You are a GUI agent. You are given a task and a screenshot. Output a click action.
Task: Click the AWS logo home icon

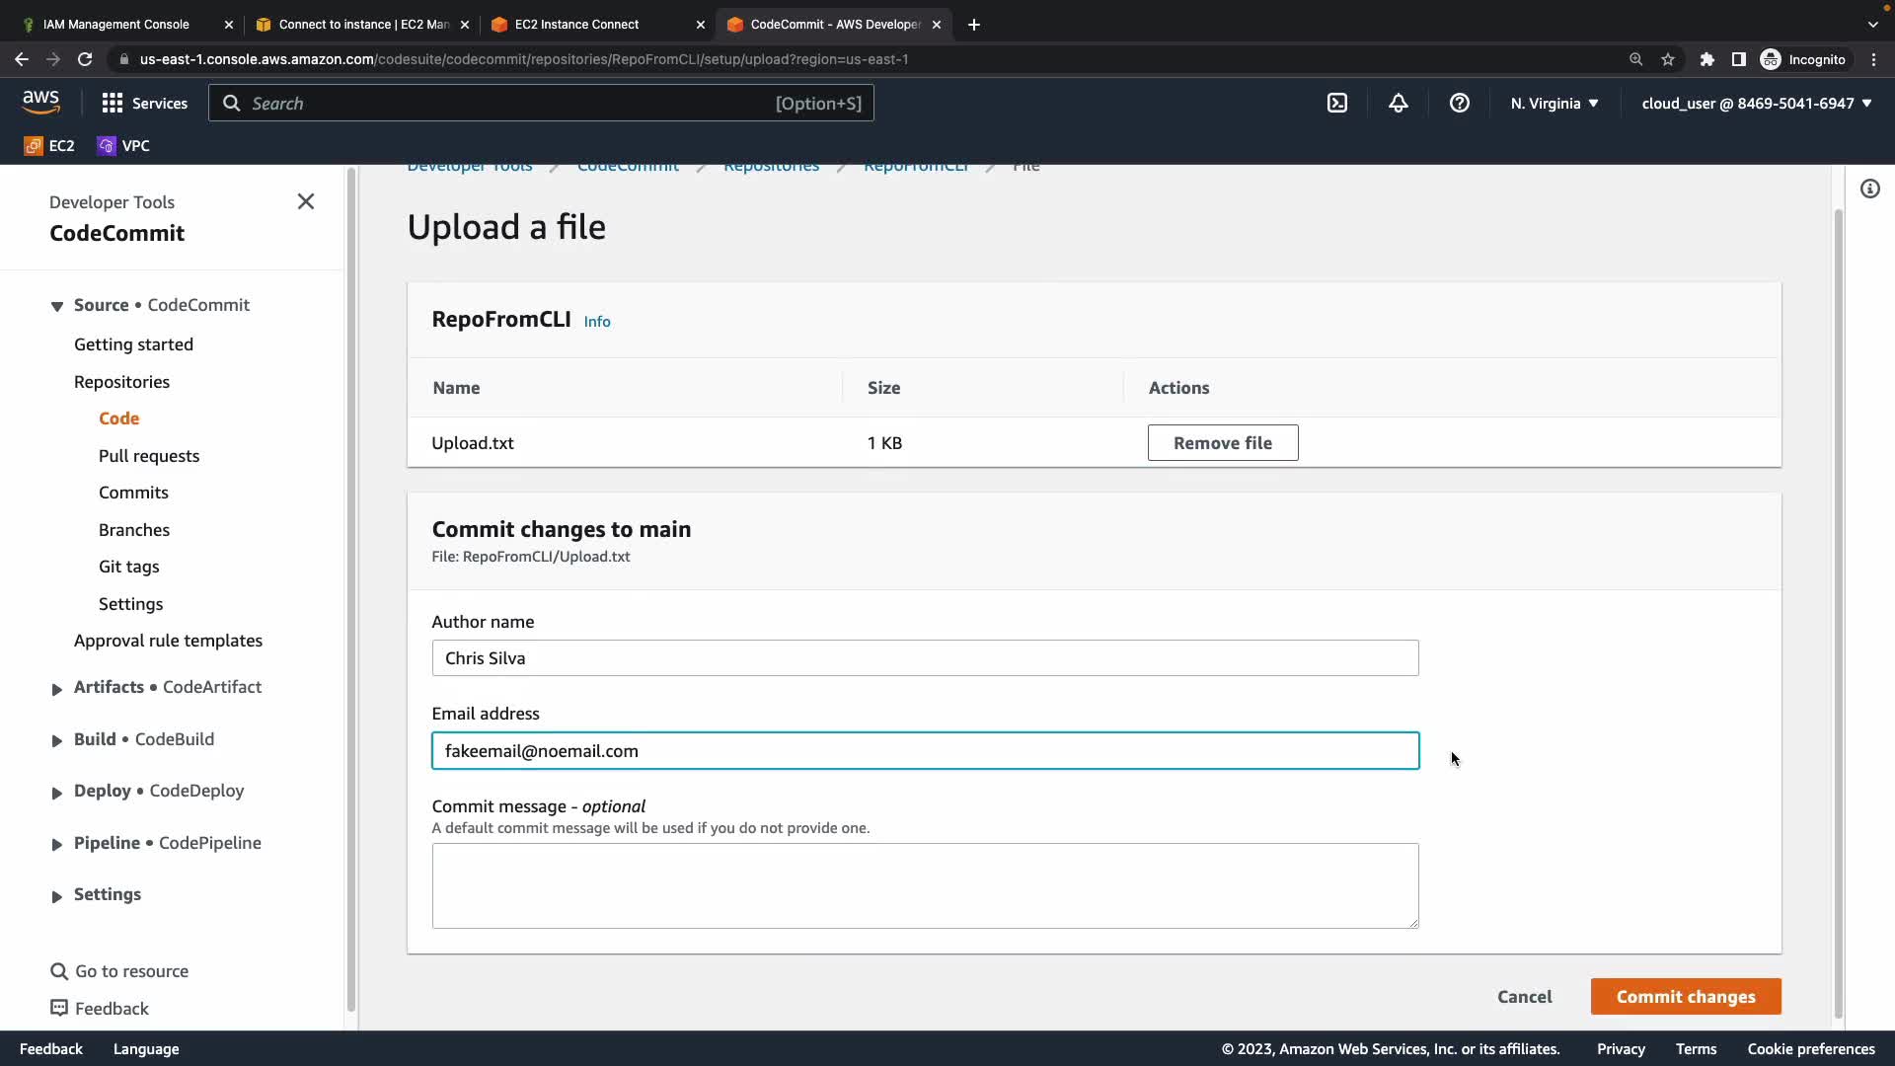point(40,102)
